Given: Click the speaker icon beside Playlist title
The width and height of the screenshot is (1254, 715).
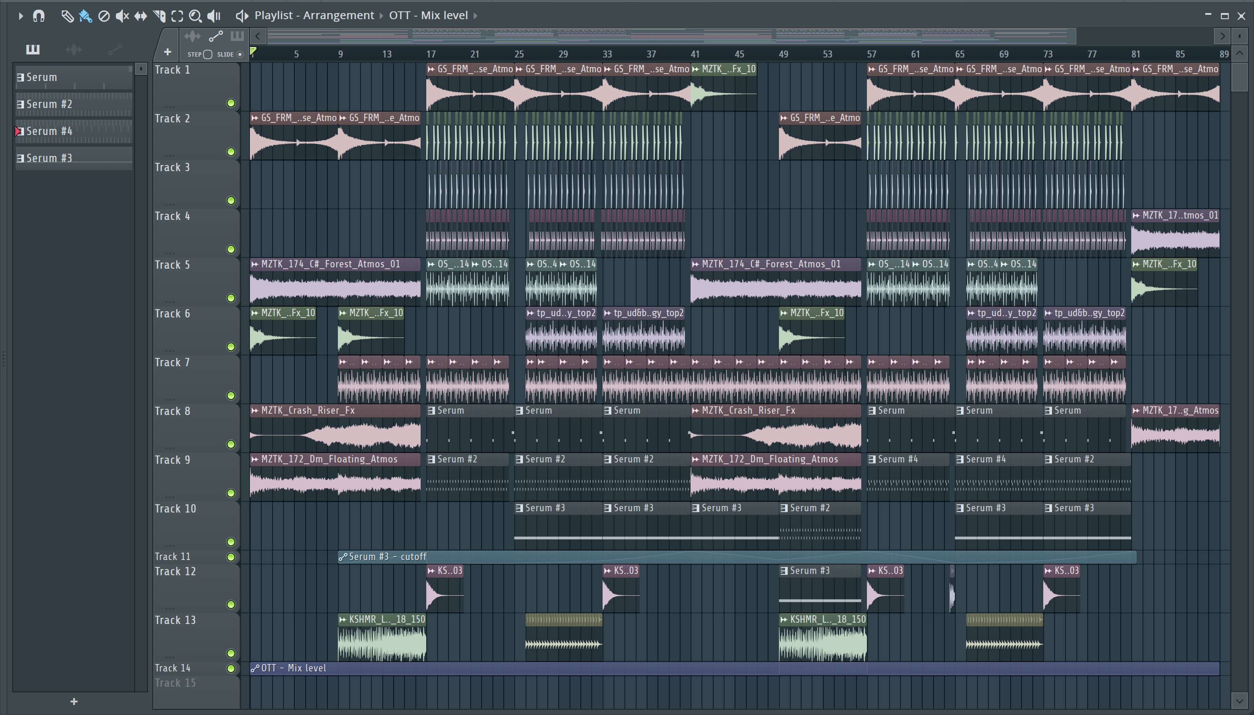Looking at the screenshot, I should (242, 16).
